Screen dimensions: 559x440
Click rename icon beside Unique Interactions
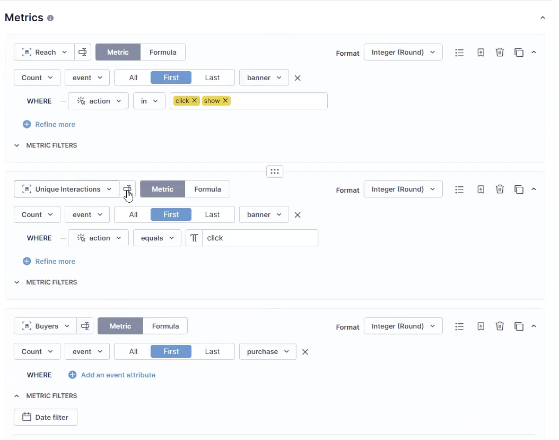tap(127, 189)
